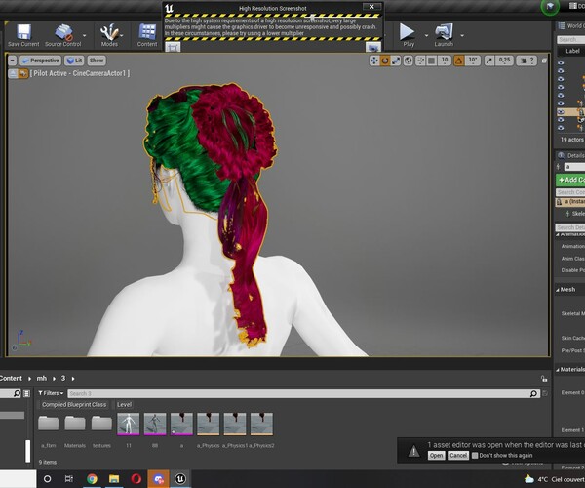The height and width of the screenshot is (488, 585).
Task: Open the Show viewport menu
Action: [97, 61]
